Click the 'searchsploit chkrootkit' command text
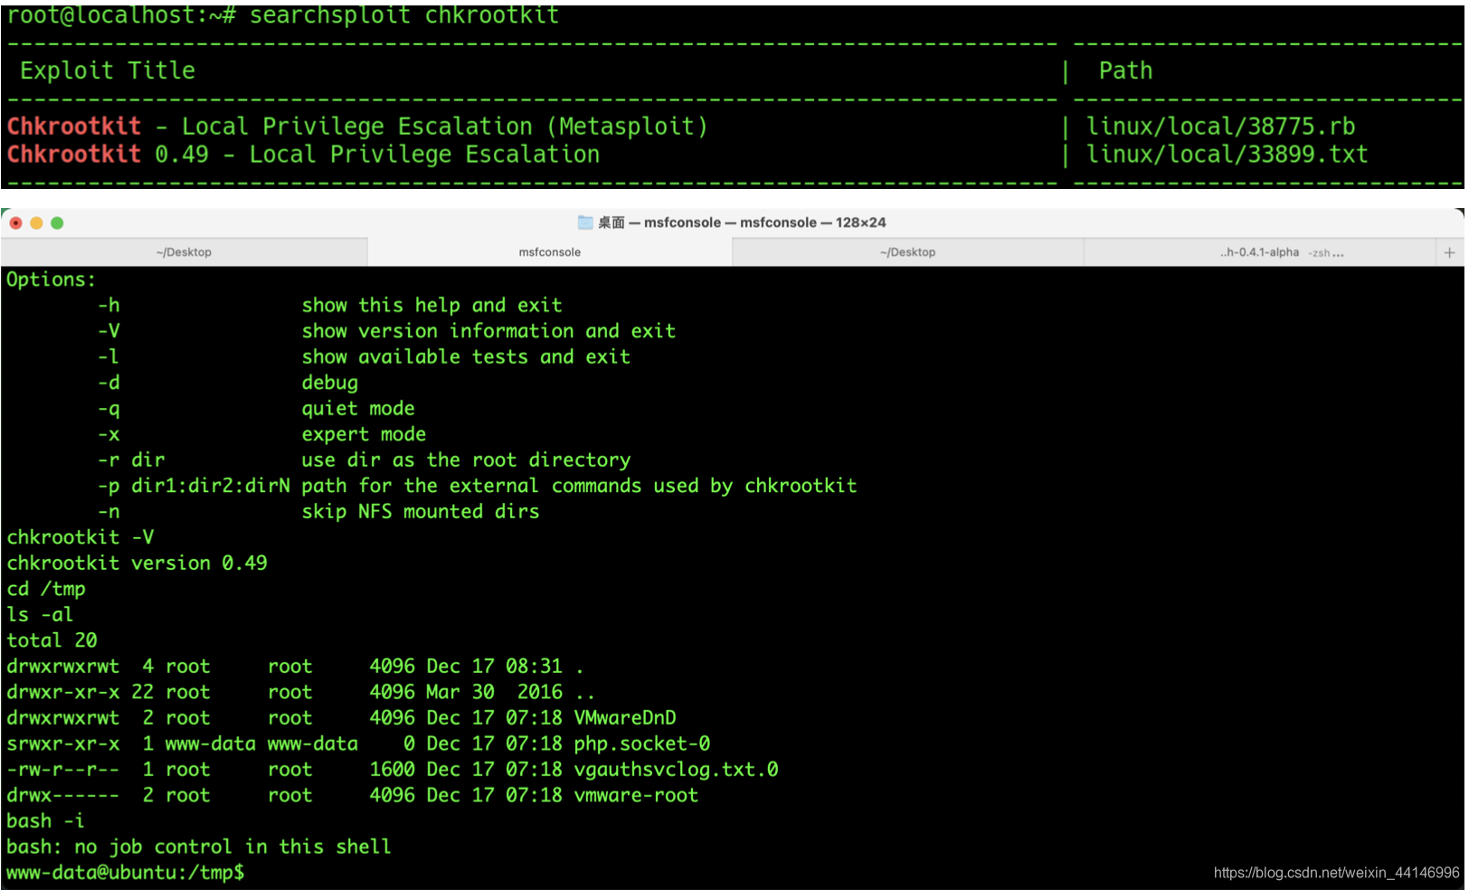 [404, 15]
